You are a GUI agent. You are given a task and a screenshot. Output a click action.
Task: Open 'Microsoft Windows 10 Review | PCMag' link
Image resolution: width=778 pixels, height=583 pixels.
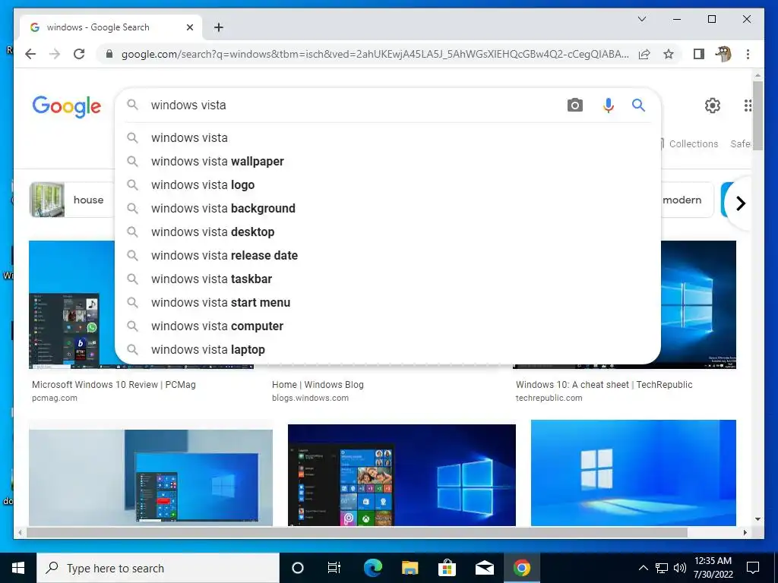[x=114, y=385]
